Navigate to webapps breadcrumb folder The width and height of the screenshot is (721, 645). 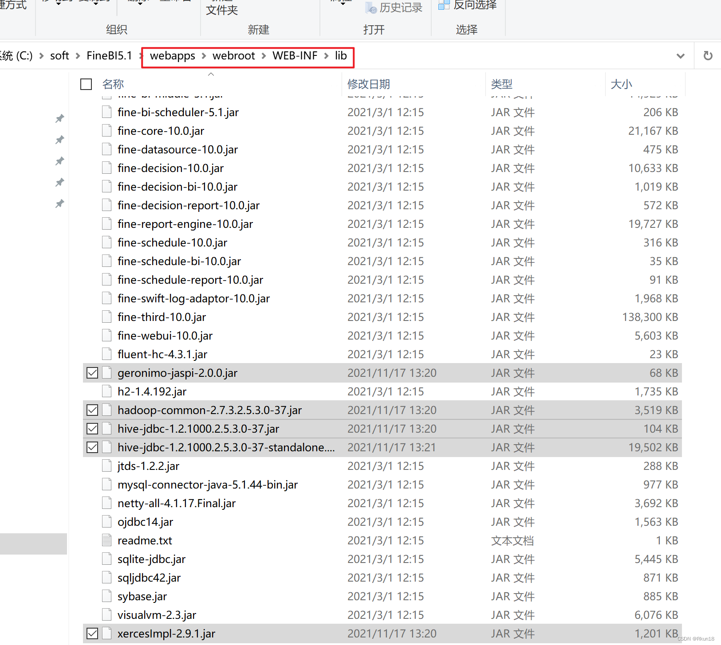pos(173,56)
